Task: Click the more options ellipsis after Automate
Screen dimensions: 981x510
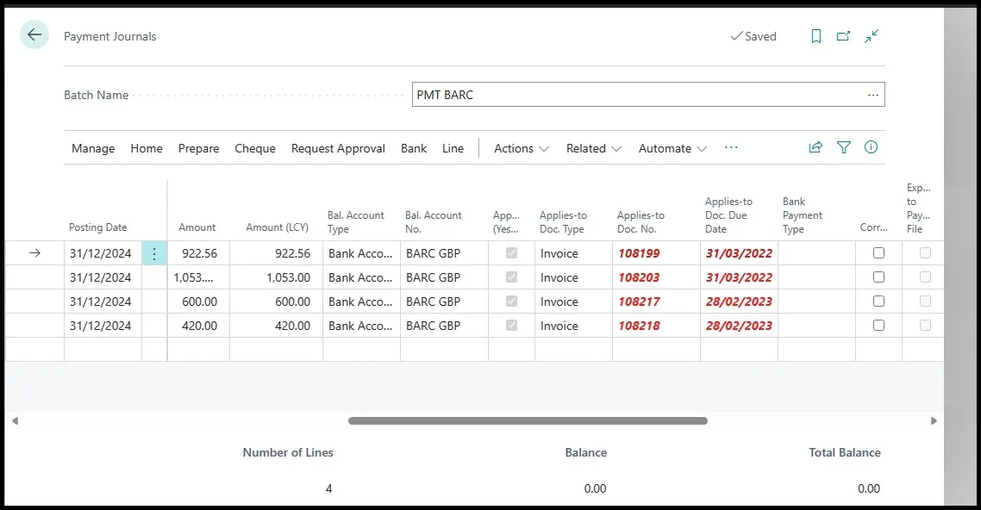Action: [731, 147]
